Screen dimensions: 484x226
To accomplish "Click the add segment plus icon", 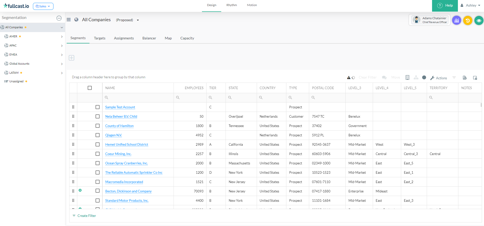I will (x=71, y=58).
